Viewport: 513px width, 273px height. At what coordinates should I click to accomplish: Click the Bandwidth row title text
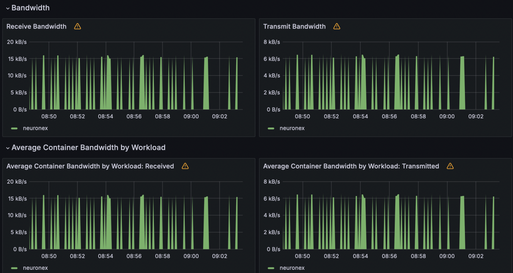pyautogui.click(x=30, y=8)
